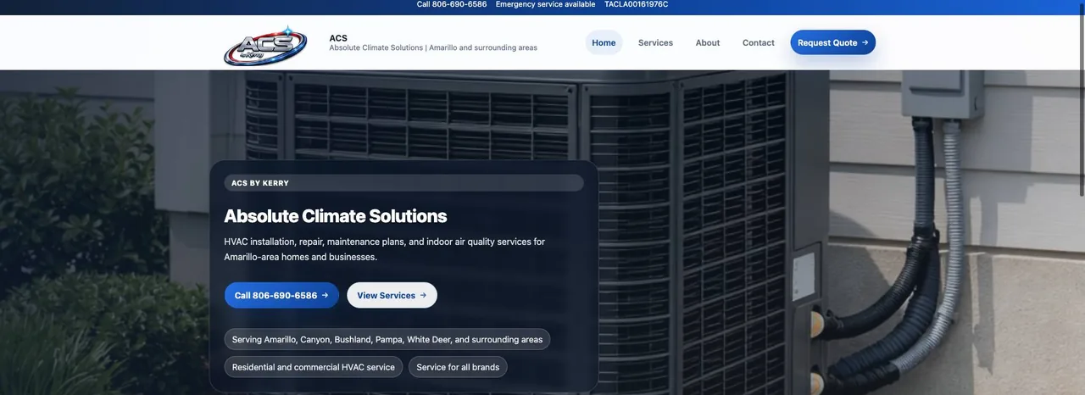This screenshot has width=1085, height=395.
Task: Click the HVAC installation description paragraph
Action: point(384,249)
